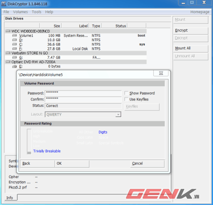Screen dimensions: 213x205
Task: Click the F: Local Disk drive icon
Action: pos(15,49)
